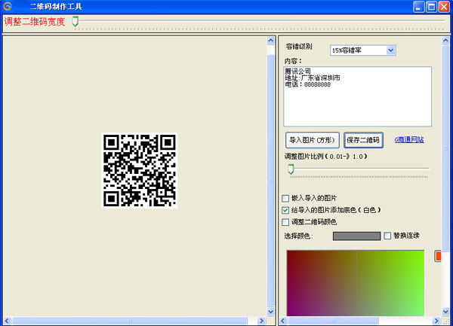This screenshot has height=326, width=453.
Task: Open the G商通网站 link
Action: [409, 140]
